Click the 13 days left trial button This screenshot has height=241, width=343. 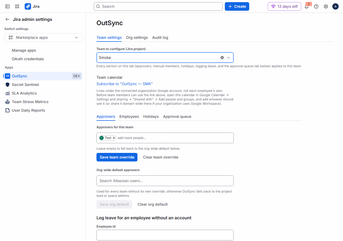click(284, 6)
